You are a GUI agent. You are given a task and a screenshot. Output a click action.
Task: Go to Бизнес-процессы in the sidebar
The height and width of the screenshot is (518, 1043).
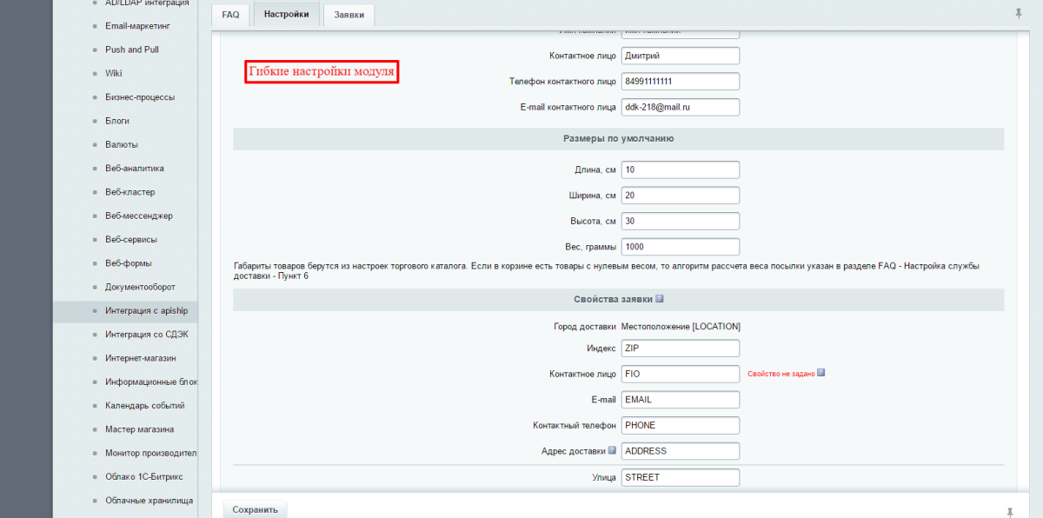click(139, 97)
